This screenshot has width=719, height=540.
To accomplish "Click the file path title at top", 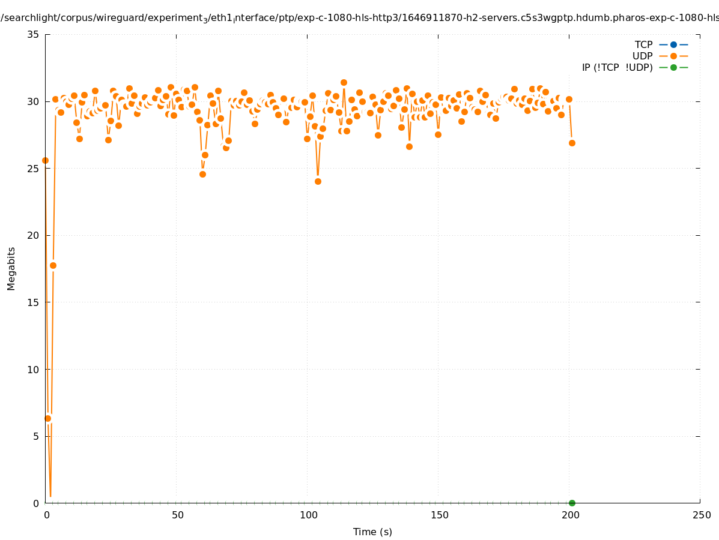I will [359, 18].
